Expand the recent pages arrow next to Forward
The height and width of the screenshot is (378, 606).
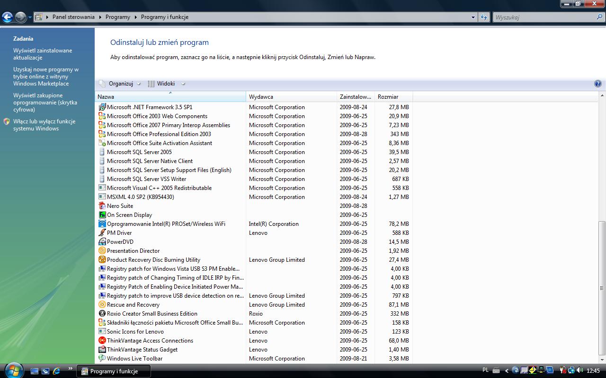[30, 17]
